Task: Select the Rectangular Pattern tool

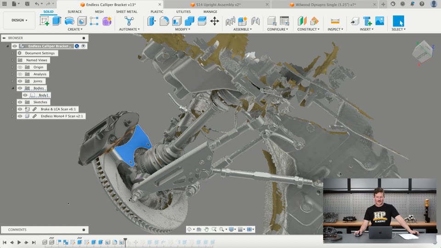Action: click(x=94, y=21)
